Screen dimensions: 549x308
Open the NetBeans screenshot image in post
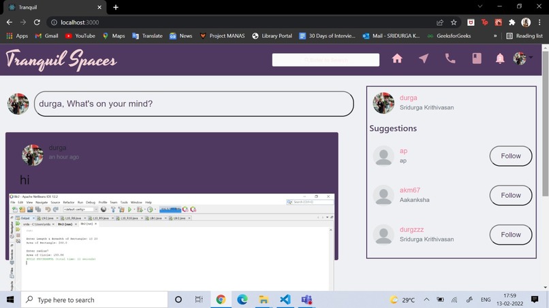point(172,242)
